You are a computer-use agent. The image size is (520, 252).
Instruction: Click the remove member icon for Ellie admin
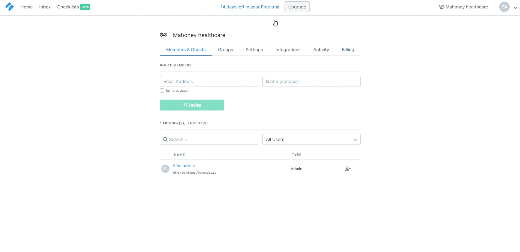(x=348, y=169)
